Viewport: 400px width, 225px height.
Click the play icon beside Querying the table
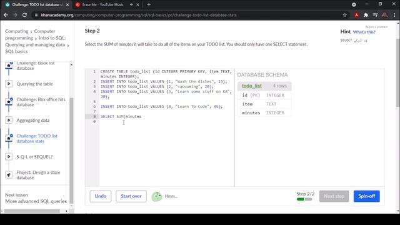9,84
